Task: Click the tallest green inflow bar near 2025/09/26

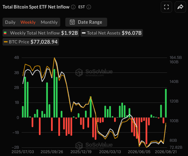Action: pos(54,93)
